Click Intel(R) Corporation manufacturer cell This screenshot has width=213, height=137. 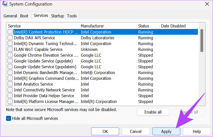(99, 101)
